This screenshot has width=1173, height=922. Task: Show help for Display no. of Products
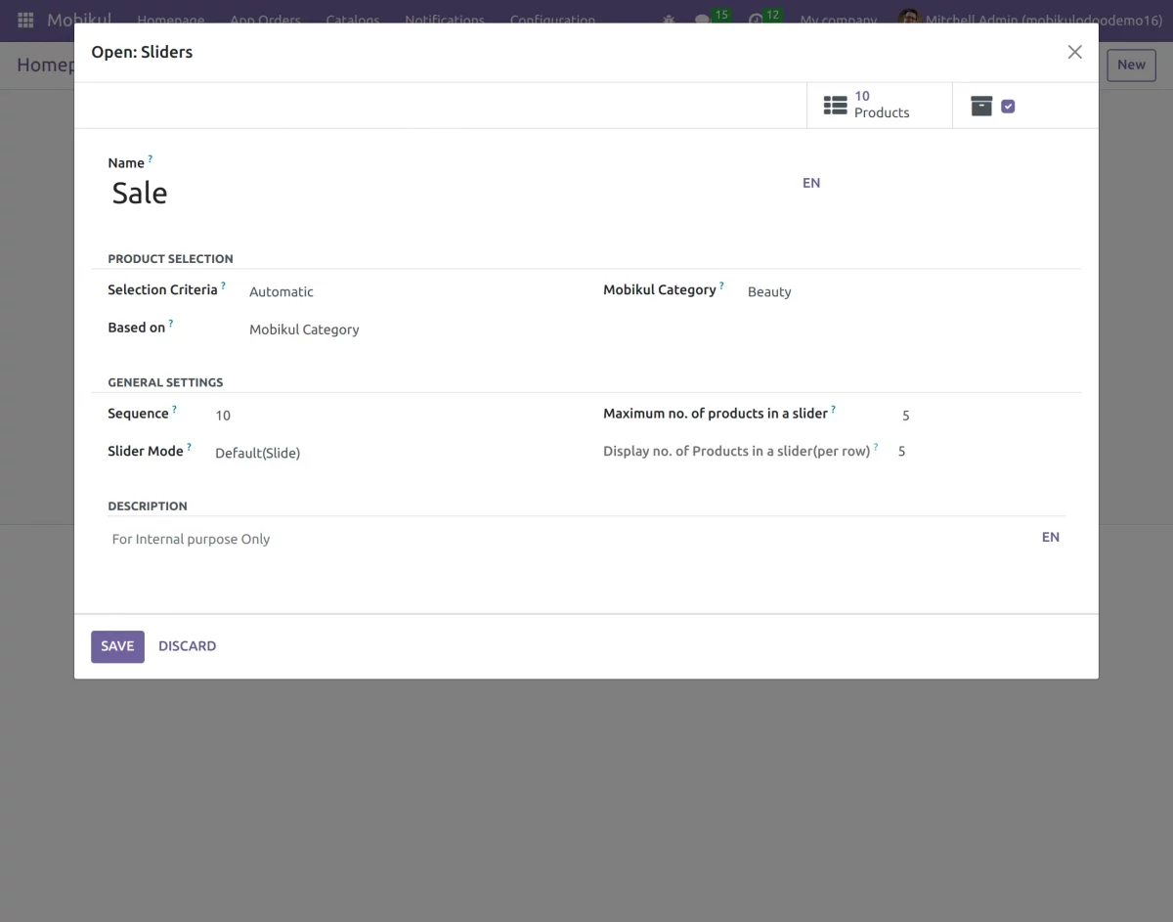(876, 447)
